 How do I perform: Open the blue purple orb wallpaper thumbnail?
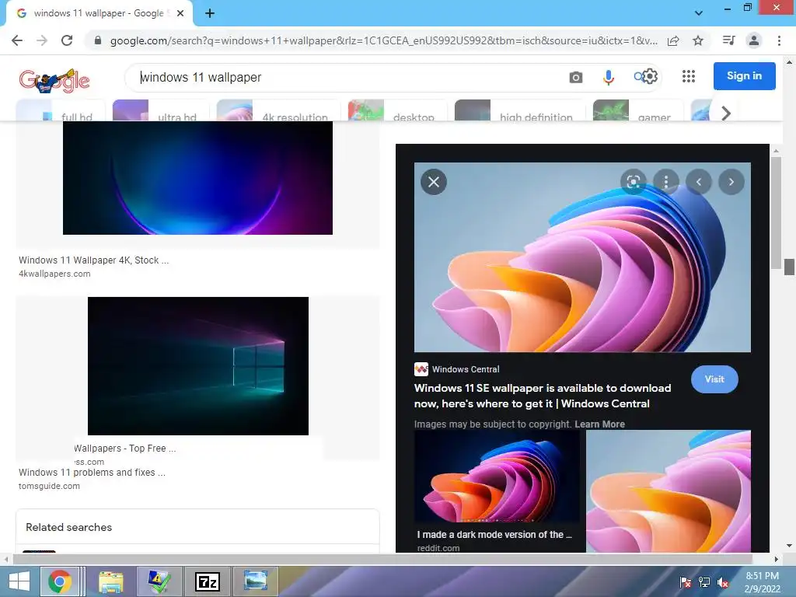197,178
